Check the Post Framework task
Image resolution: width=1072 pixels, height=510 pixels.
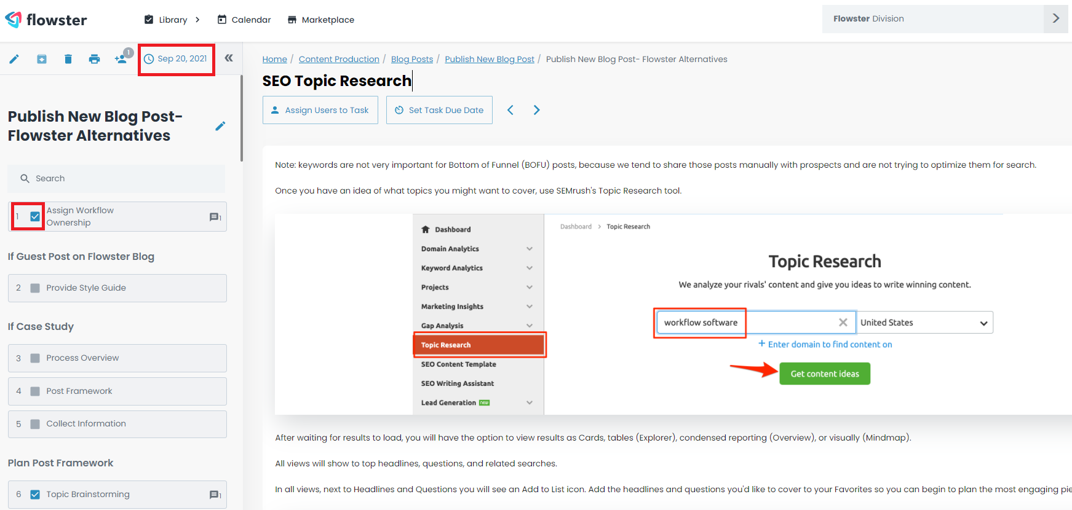[x=35, y=391]
